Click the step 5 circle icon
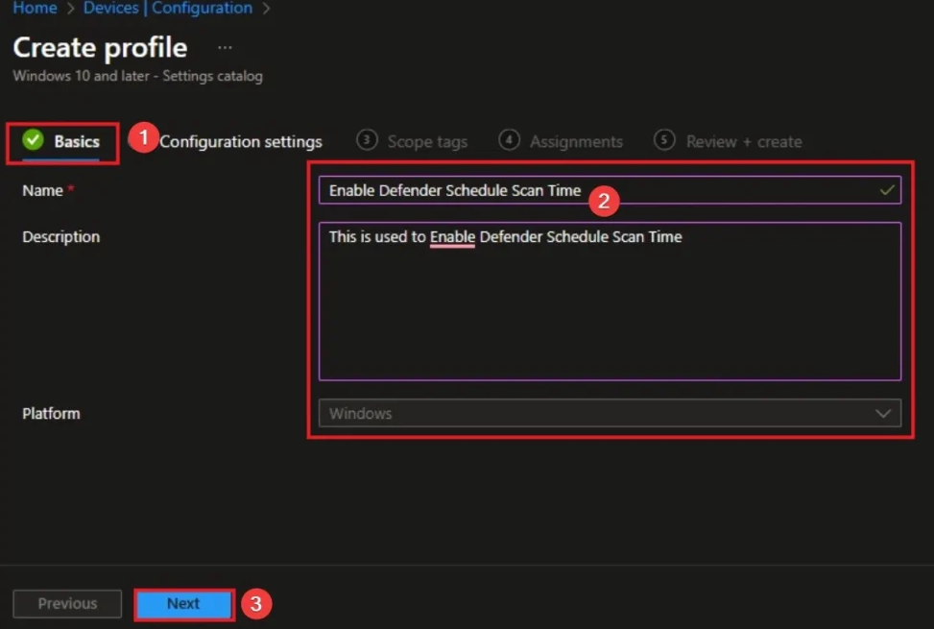This screenshot has height=629, width=934. 664,140
